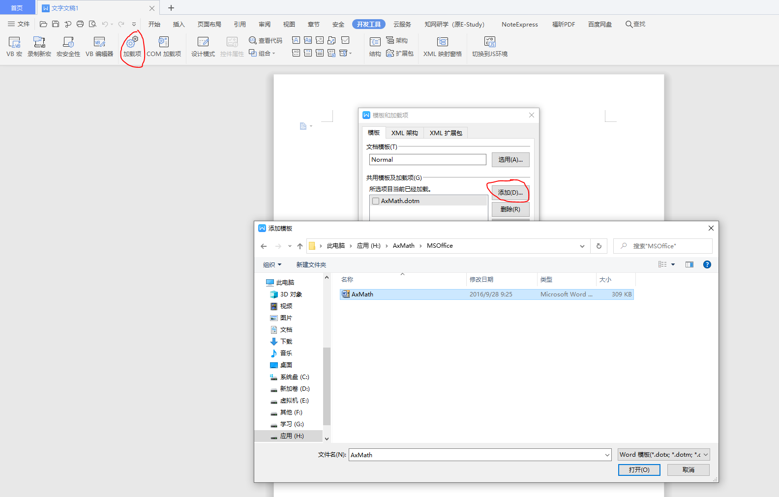Open the view options dropdown arrow

[673, 264]
